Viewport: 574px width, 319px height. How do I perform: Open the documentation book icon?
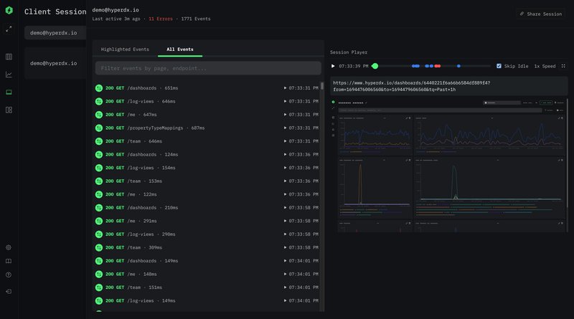pyautogui.click(x=9, y=261)
